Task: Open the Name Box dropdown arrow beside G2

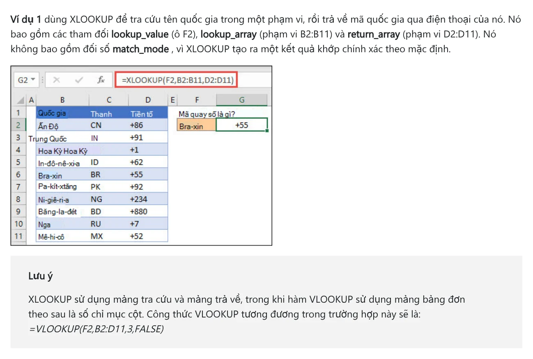Action: 32,80
